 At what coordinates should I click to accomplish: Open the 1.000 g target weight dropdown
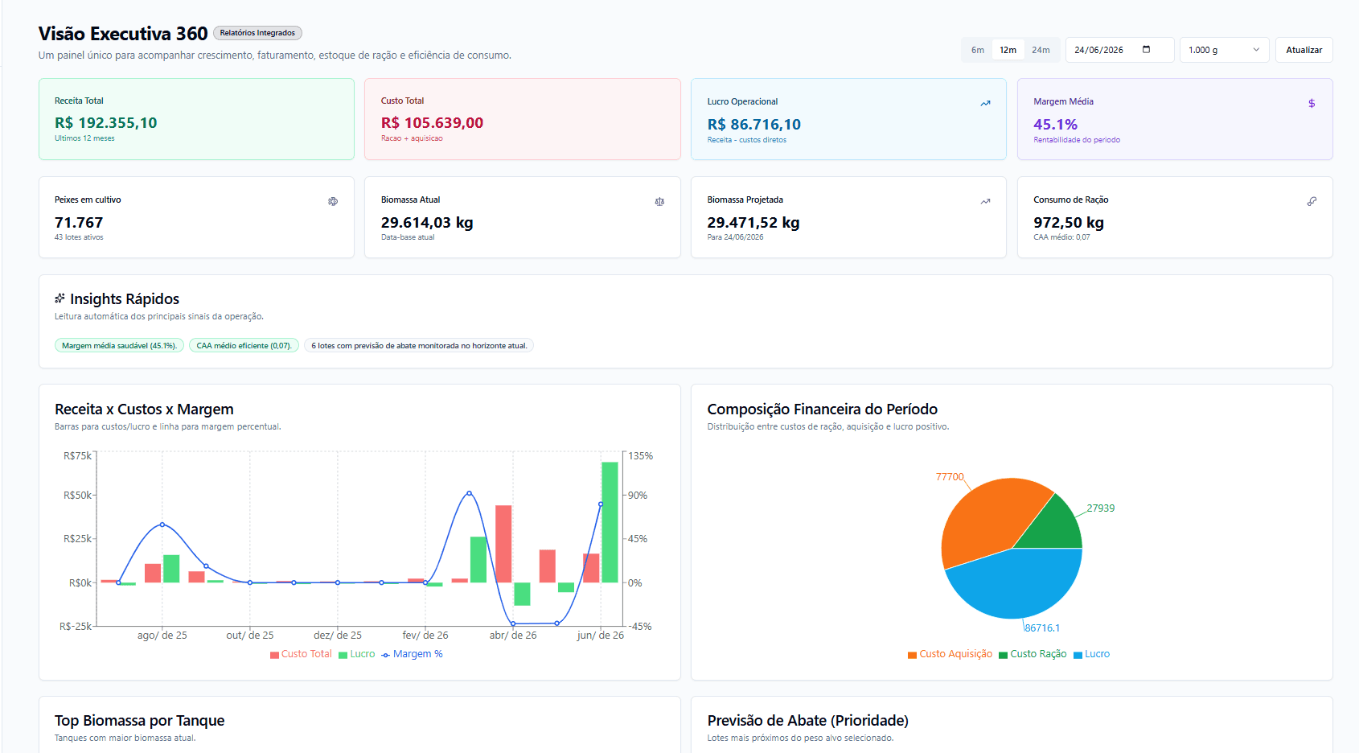pyautogui.click(x=1224, y=50)
